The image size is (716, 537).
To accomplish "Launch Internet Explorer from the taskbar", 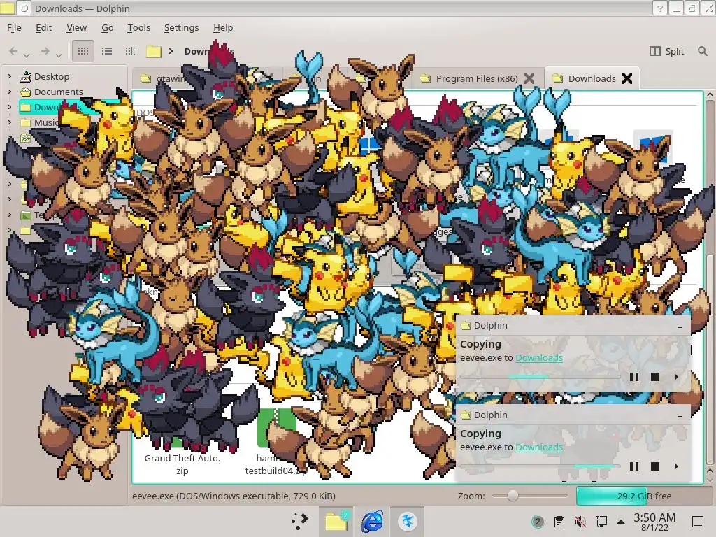I will (x=372, y=521).
